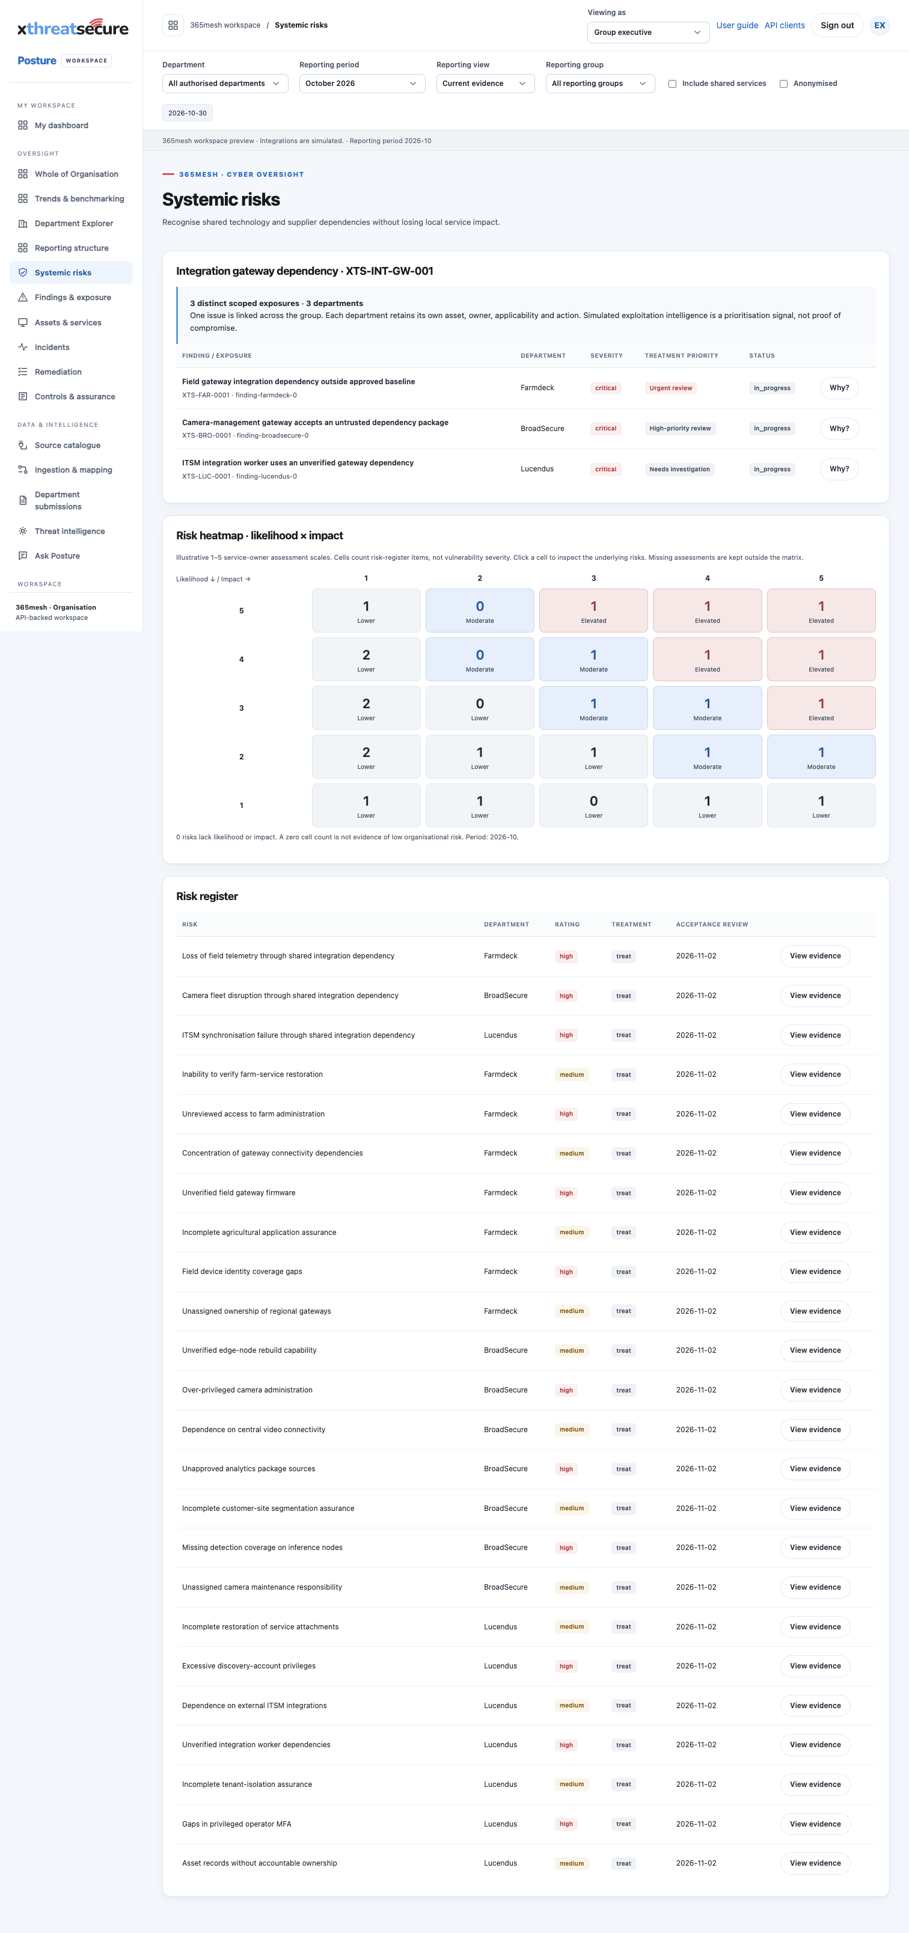Click the Reporting structure icon

(x=22, y=248)
